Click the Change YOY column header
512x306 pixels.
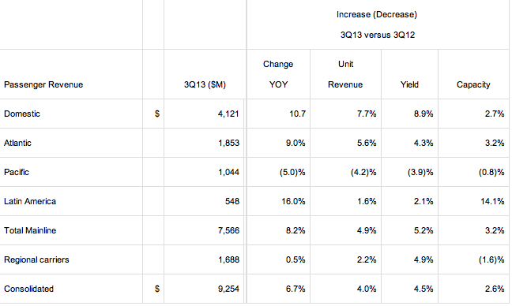click(x=278, y=74)
